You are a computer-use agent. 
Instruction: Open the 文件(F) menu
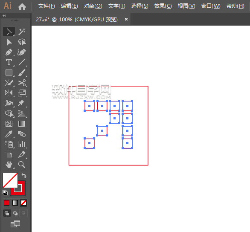(x=47, y=6)
